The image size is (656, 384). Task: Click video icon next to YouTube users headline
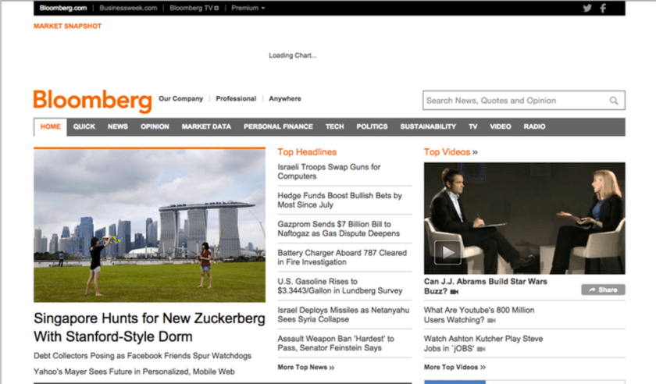coord(491,320)
